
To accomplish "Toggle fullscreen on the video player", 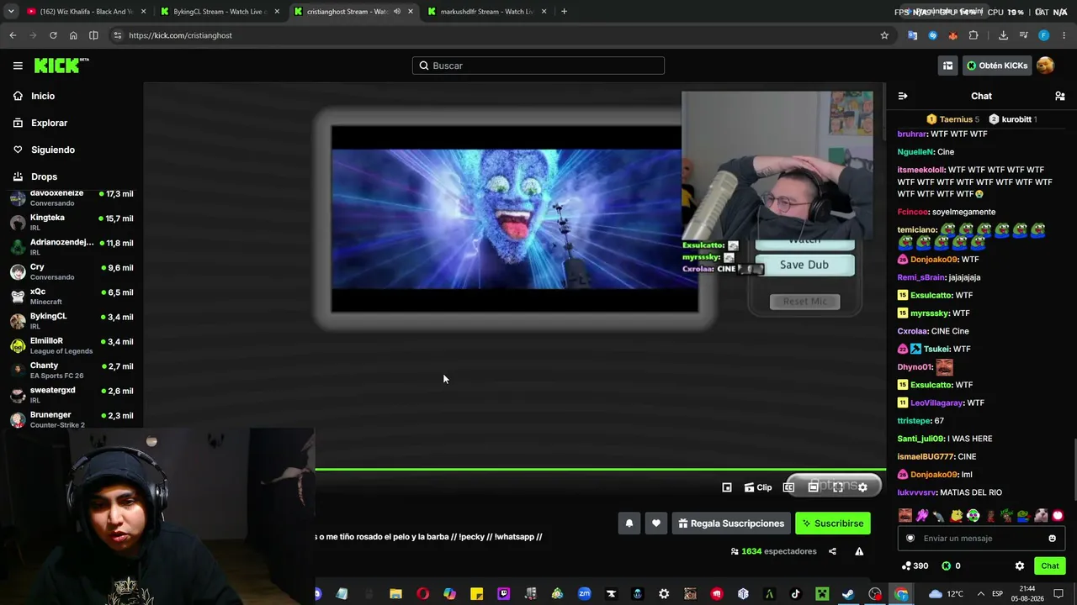I will coord(838,487).
